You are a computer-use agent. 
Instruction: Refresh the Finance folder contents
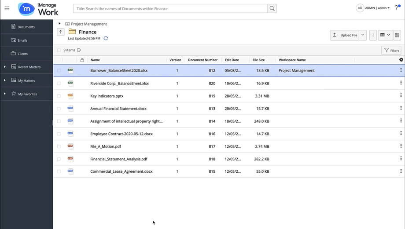[x=106, y=38]
